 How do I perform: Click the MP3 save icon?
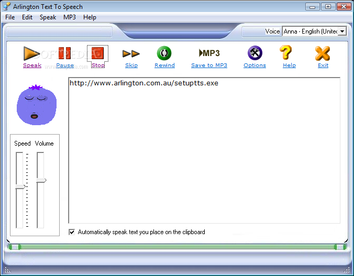coord(209,53)
